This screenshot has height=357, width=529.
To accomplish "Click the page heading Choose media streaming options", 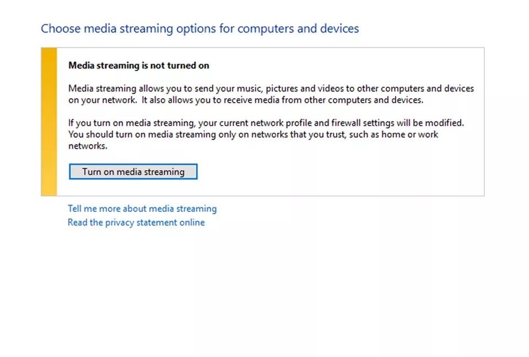I will 199,29.
